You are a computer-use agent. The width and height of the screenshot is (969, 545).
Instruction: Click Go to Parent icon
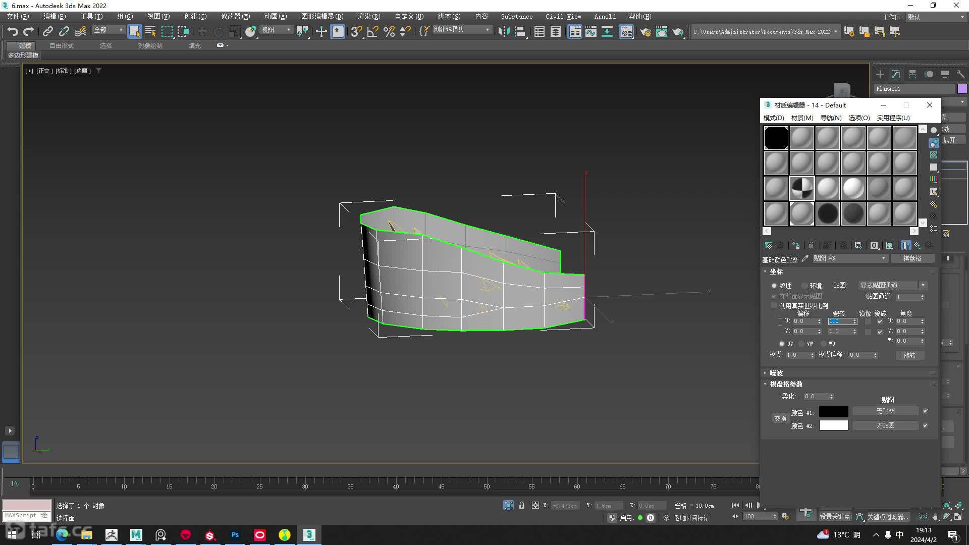917,245
